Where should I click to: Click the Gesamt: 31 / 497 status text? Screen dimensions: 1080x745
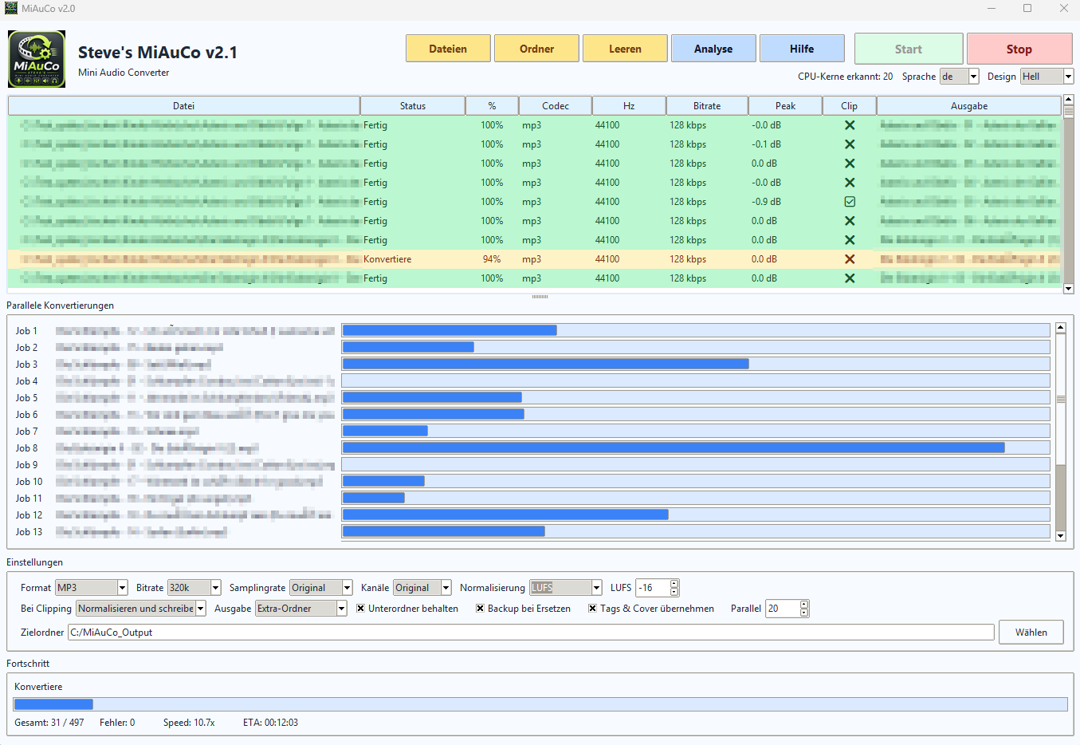(x=49, y=723)
